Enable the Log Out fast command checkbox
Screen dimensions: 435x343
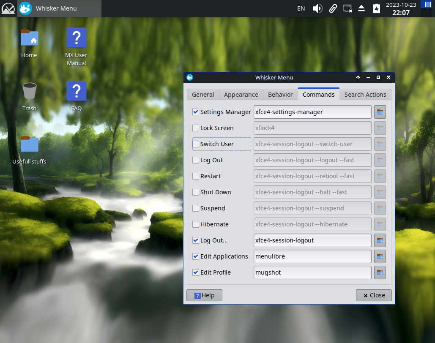click(x=196, y=160)
